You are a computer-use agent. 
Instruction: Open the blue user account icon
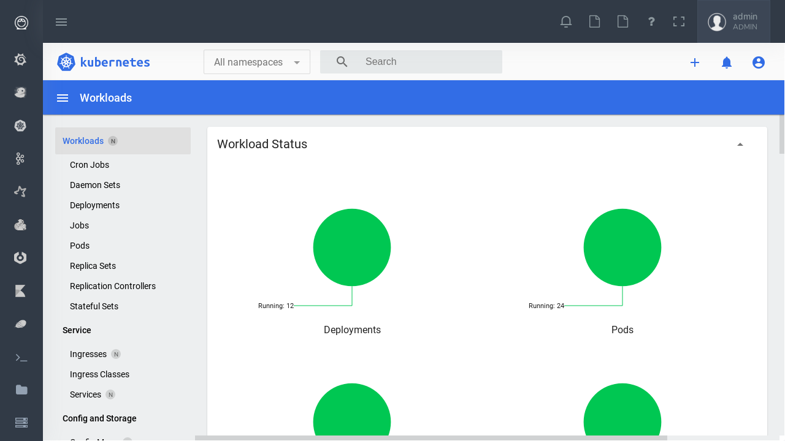[759, 62]
